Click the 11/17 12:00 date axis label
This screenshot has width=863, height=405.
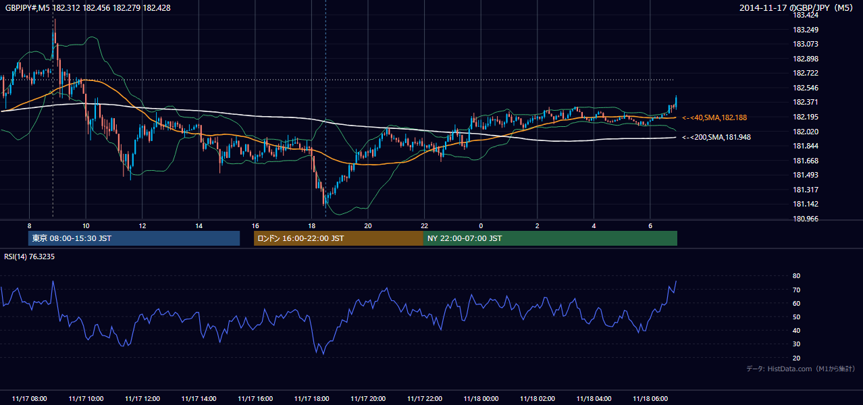click(x=142, y=399)
